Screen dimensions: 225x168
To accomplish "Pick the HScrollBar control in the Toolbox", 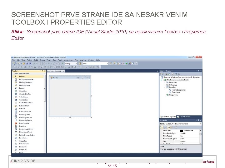I will click(x=28, y=147).
